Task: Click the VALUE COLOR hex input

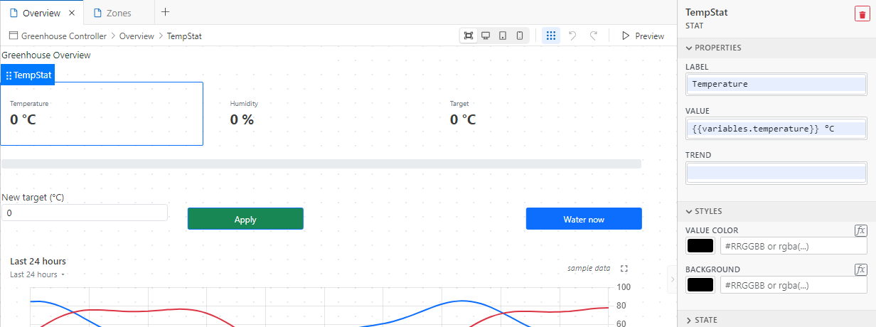Action: (x=794, y=246)
